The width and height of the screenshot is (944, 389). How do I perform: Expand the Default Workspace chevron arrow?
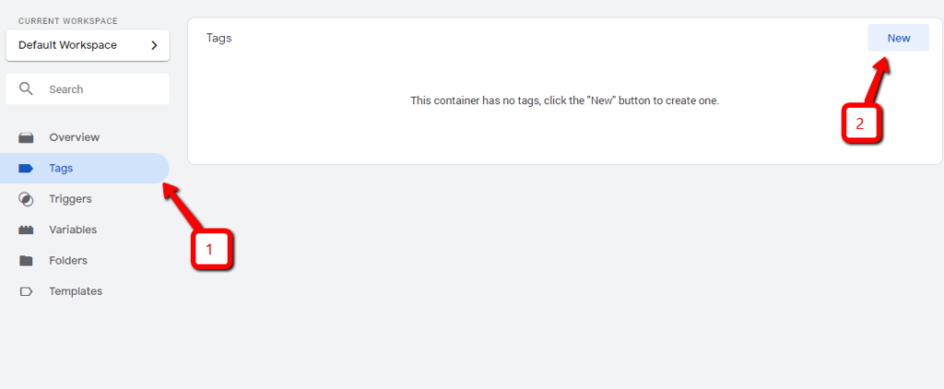coord(154,45)
